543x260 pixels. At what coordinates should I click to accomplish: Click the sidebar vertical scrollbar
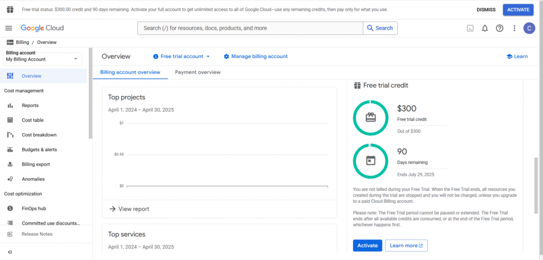coord(91,93)
